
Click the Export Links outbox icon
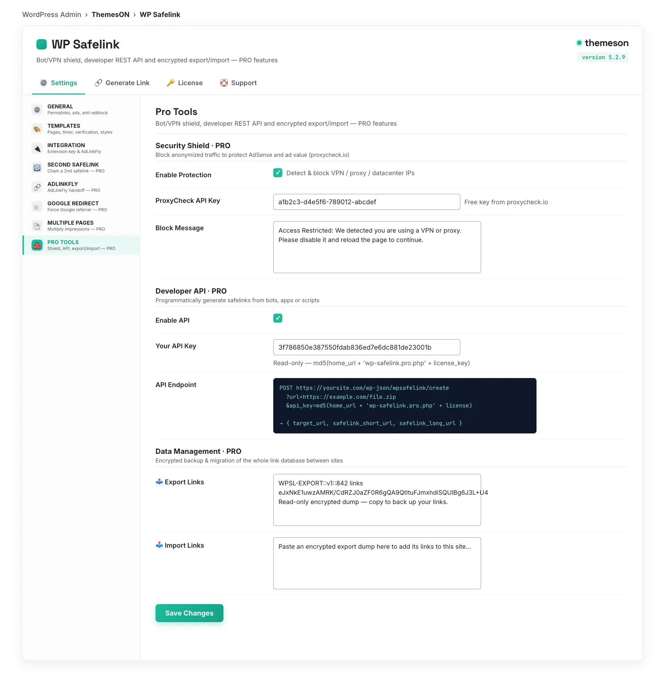pos(159,482)
